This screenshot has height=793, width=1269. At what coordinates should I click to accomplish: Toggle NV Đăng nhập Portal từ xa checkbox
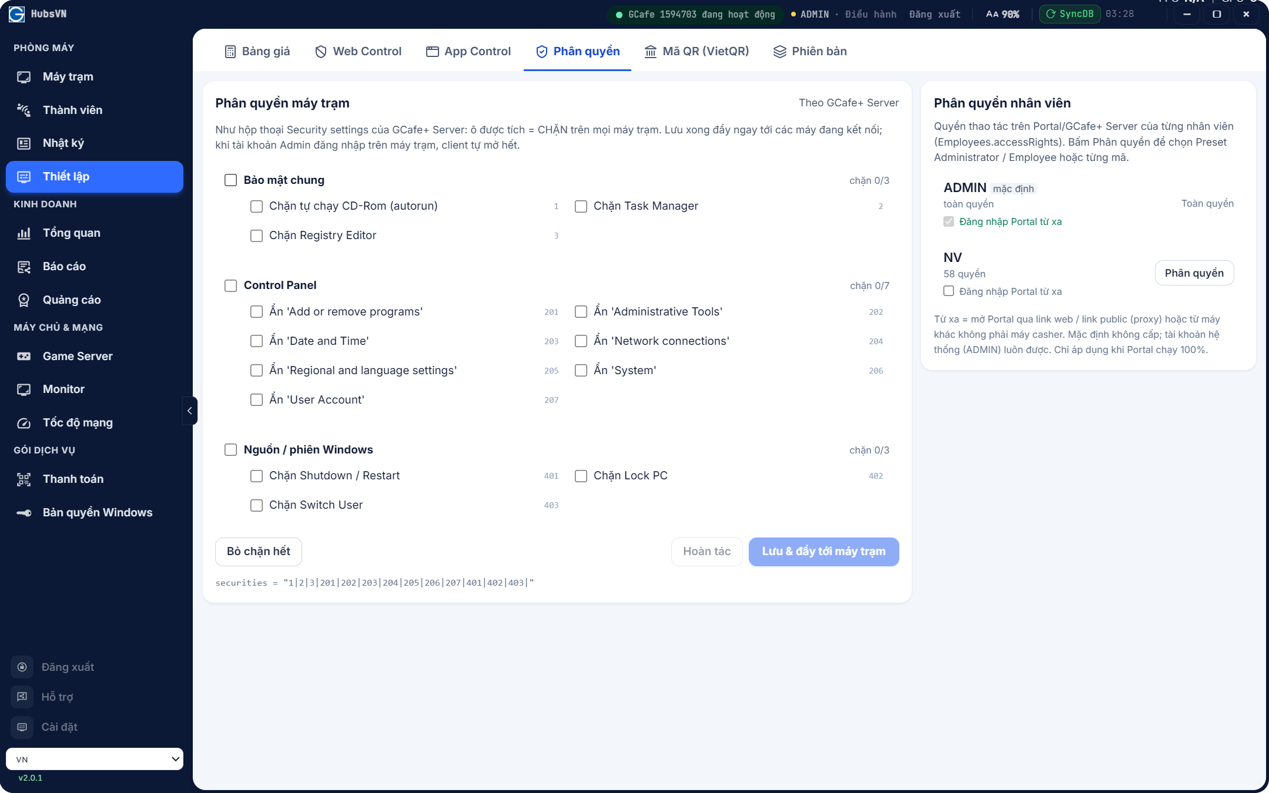point(948,291)
